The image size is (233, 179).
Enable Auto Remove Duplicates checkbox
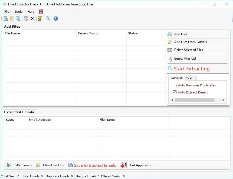(x=175, y=86)
